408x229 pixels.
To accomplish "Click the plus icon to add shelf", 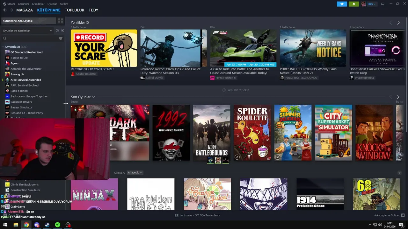I will pos(224,90).
